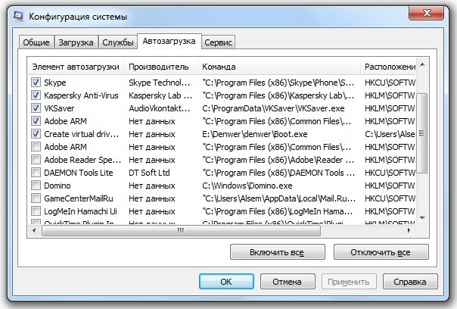Select the GameCenterMailRu row name
The width and height of the screenshot is (457, 309).
(79, 198)
